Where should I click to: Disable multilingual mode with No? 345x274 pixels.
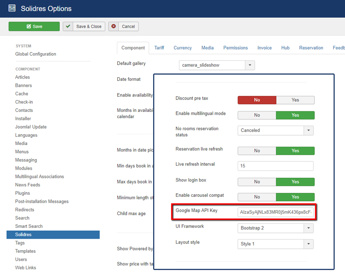[257, 115]
